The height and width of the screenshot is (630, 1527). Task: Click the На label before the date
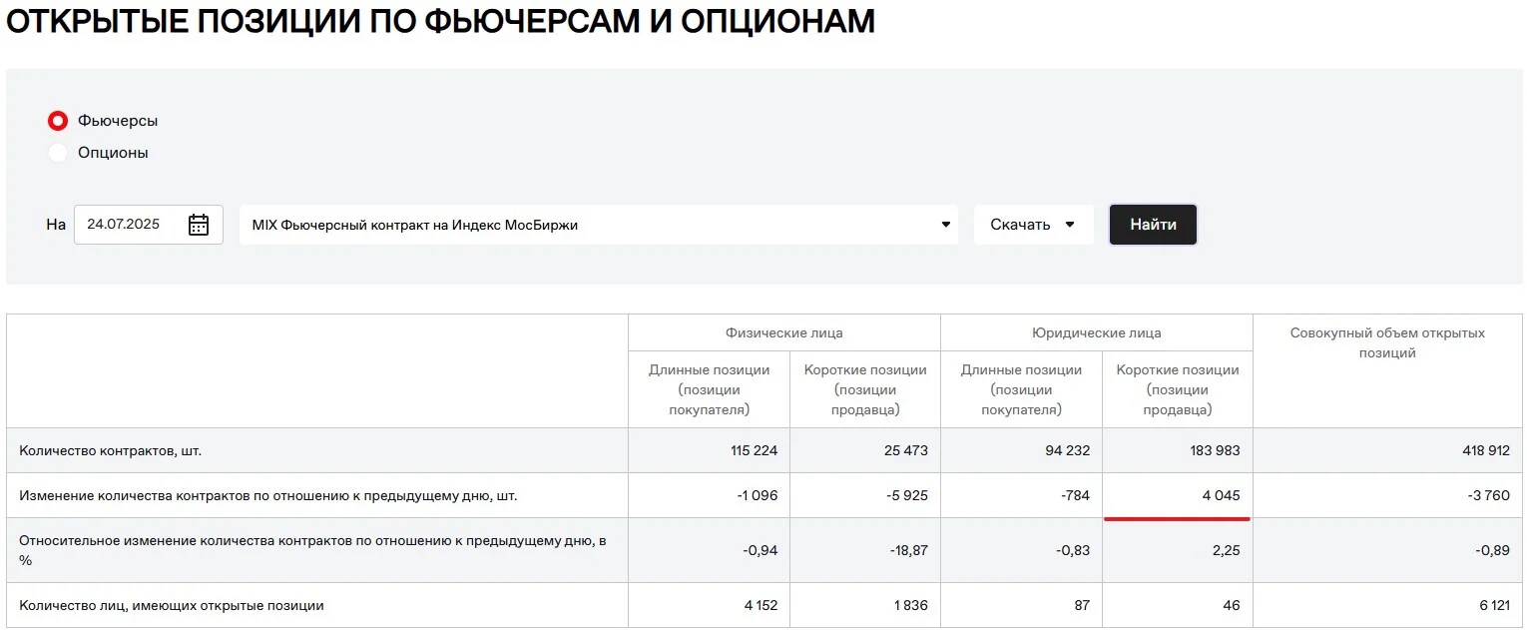(56, 225)
